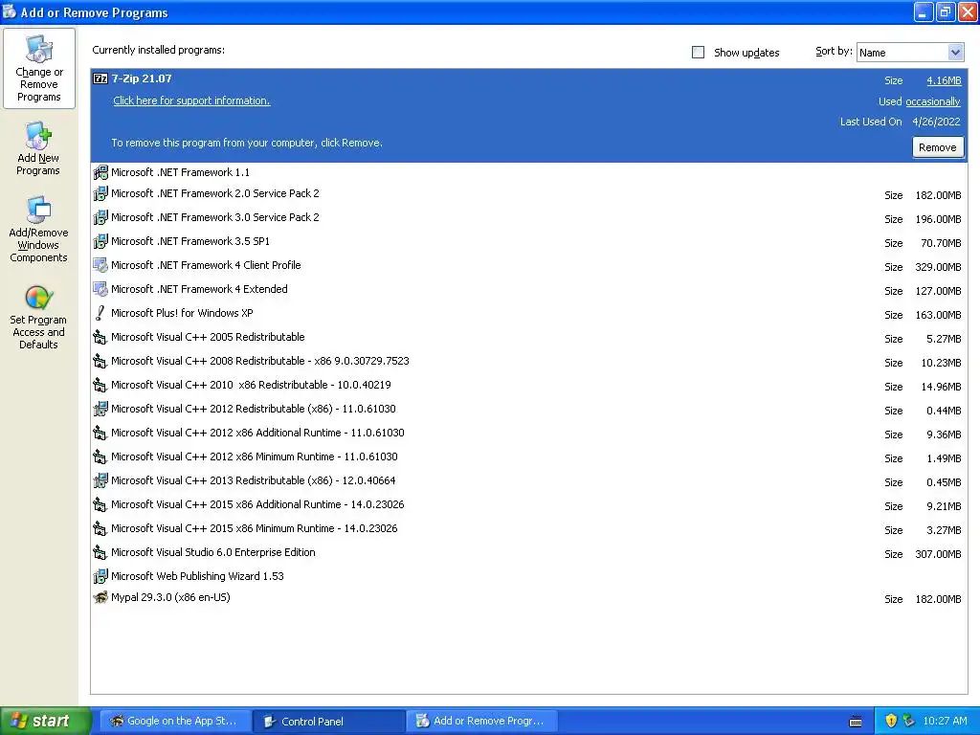Click the .NET Framework 3.0 Service Pack 2 icon
980x735 pixels.
[x=100, y=217]
